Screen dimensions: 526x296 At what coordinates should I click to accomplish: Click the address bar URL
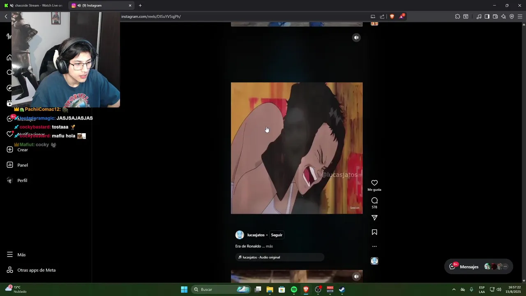(x=151, y=16)
